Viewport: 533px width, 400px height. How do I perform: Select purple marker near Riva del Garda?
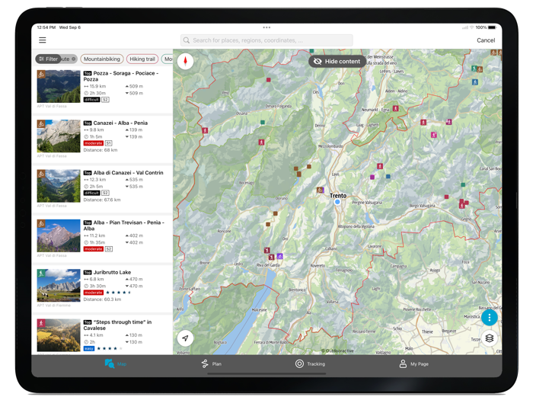coord(279,256)
